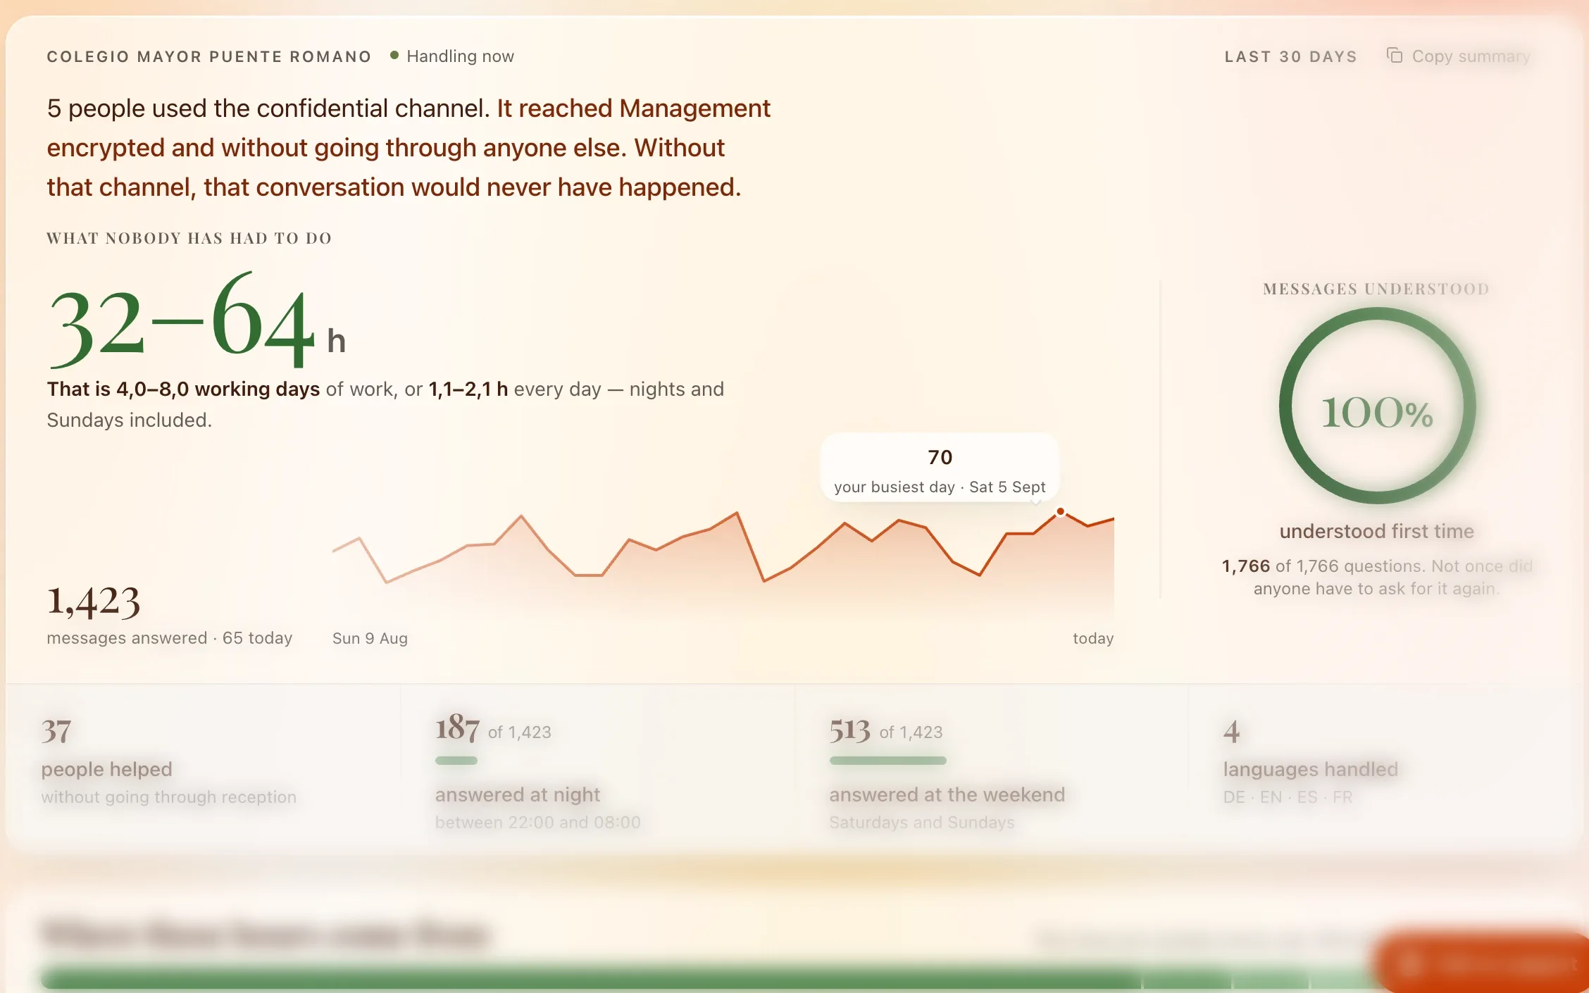1589x993 pixels.
Task: Click the green Handling now status dot
Action: [394, 55]
